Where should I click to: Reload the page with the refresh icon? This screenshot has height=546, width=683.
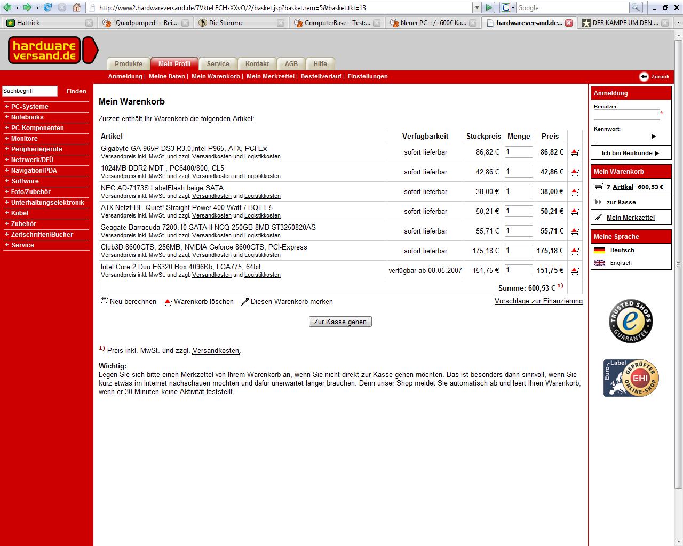click(x=47, y=7)
